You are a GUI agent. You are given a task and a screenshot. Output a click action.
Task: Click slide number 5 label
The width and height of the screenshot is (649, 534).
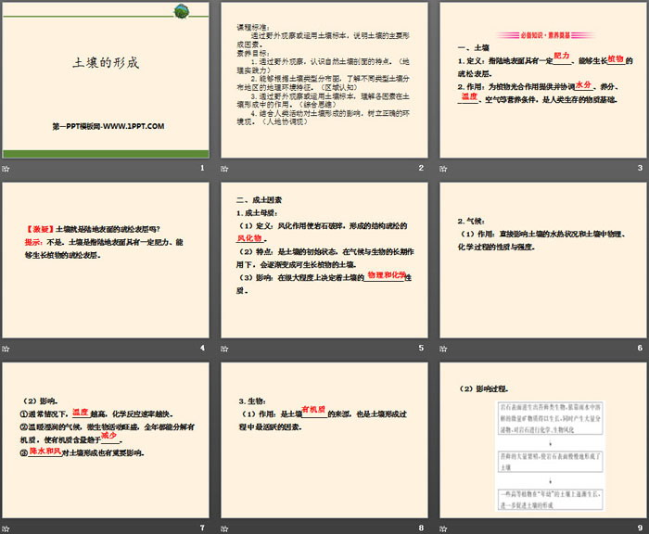(421, 348)
